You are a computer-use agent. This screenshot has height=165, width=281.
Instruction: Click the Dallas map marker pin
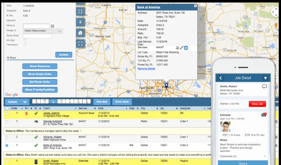pyautogui.click(x=166, y=85)
